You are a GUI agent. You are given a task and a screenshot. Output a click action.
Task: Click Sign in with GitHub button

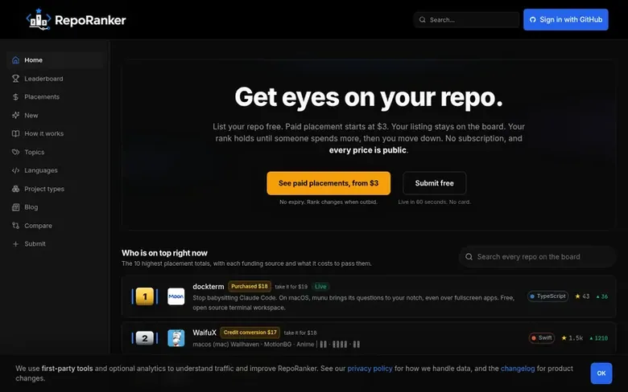tap(565, 19)
